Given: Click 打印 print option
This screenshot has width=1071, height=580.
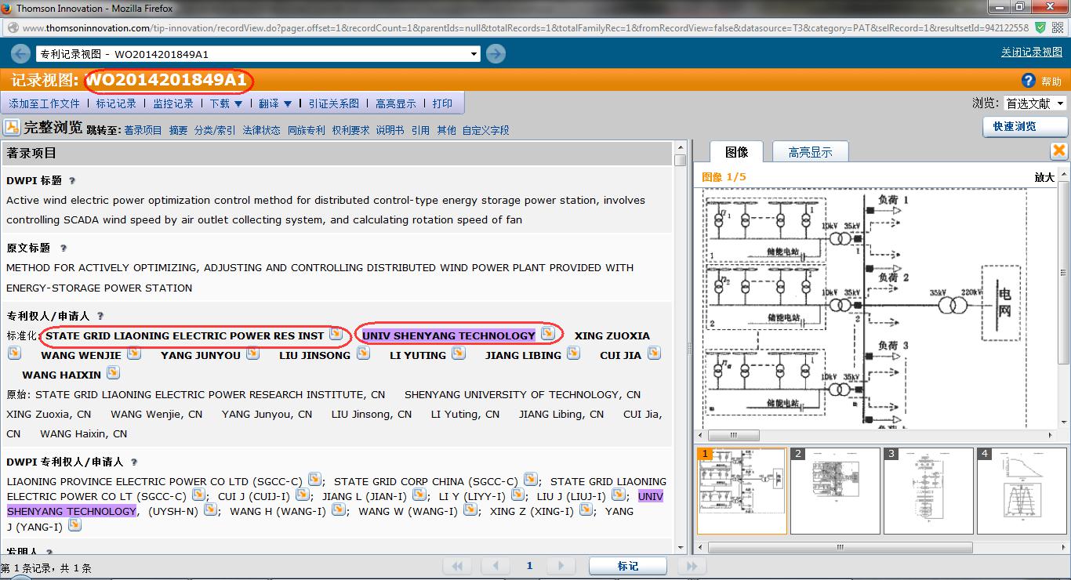Looking at the screenshot, I should point(442,103).
